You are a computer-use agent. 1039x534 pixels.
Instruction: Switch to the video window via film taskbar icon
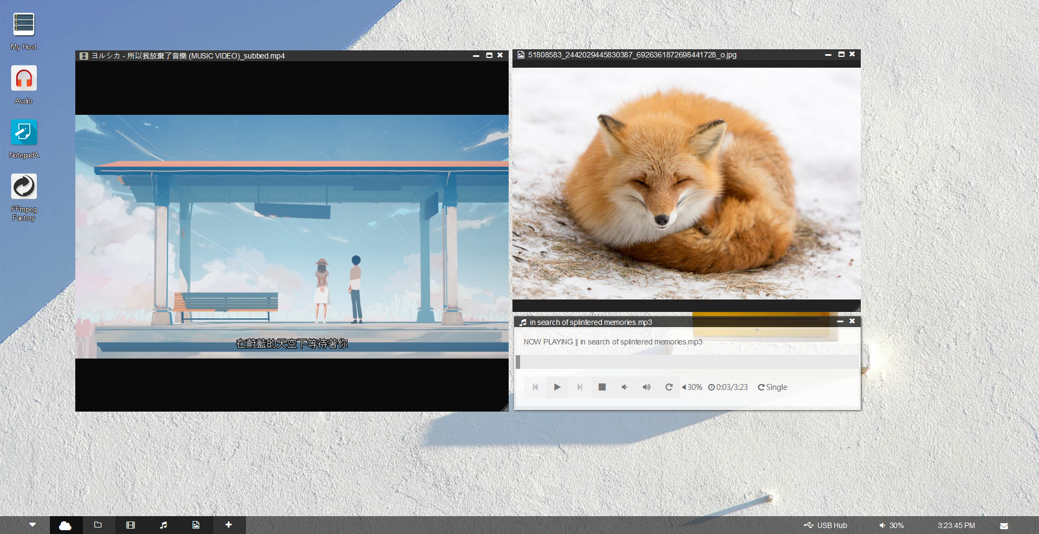pos(131,525)
